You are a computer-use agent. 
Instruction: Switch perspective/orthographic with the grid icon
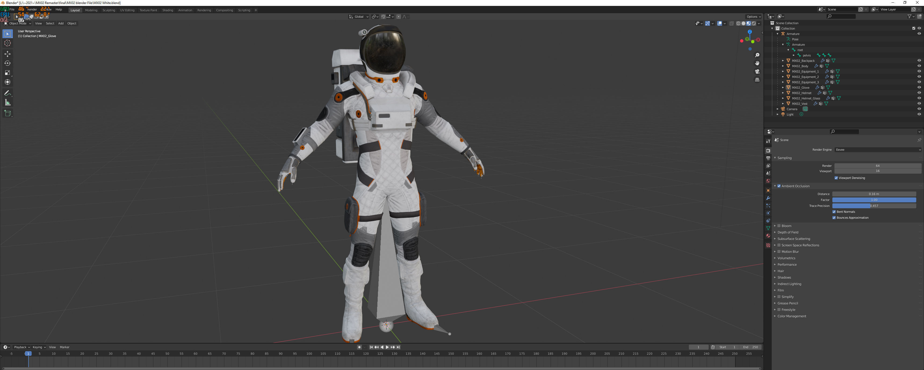[757, 80]
